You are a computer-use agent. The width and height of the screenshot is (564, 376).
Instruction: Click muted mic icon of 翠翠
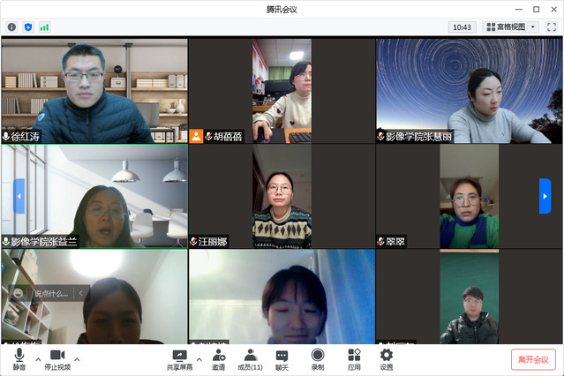381,242
